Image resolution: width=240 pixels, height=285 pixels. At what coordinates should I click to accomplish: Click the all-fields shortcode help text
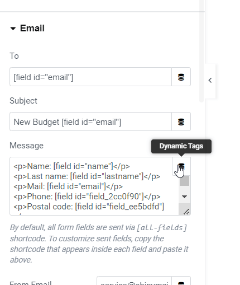tap(99, 244)
